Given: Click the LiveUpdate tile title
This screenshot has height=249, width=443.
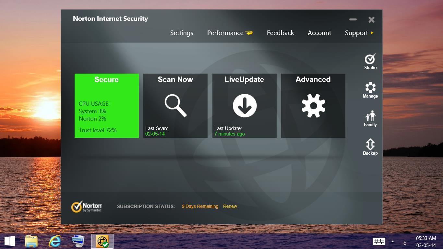Looking at the screenshot, I should [245, 79].
